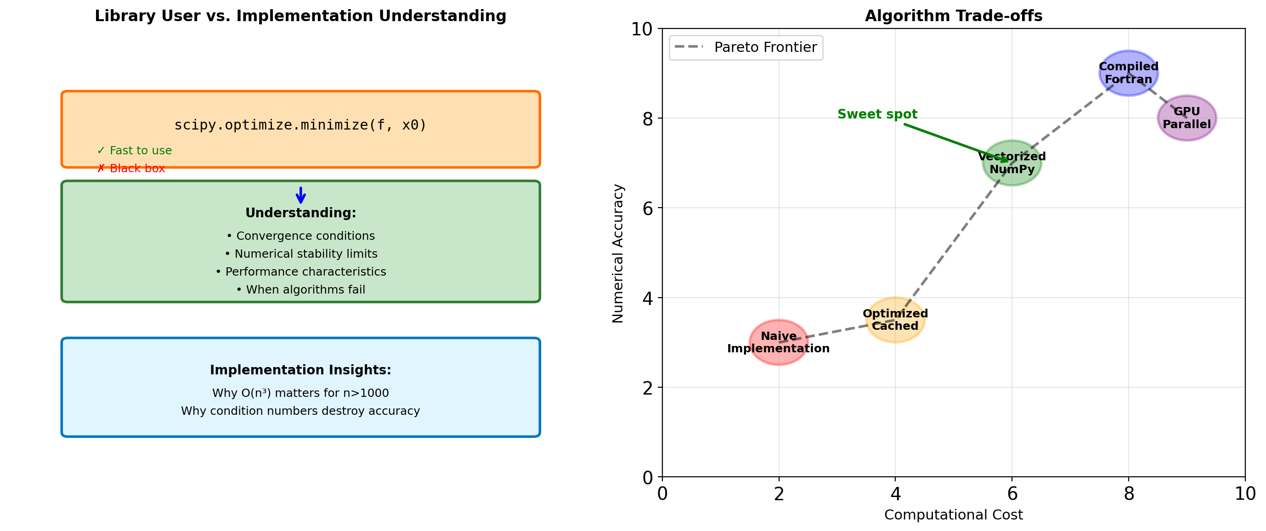Click the Pareto Frontier legend entry

point(746,47)
